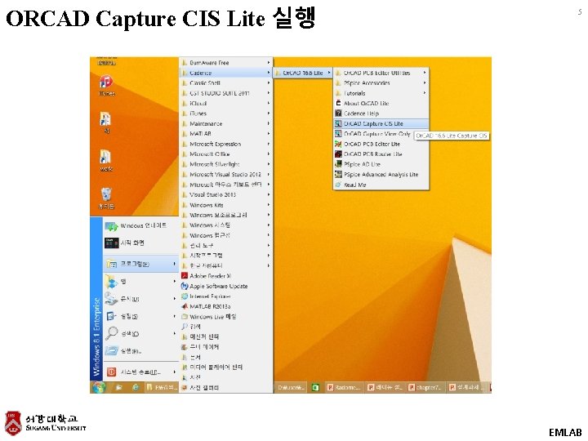Expand the Classic Shell folder
Image resolution: width=588 pixels, height=441 pixels.
pyautogui.click(x=226, y=82)
